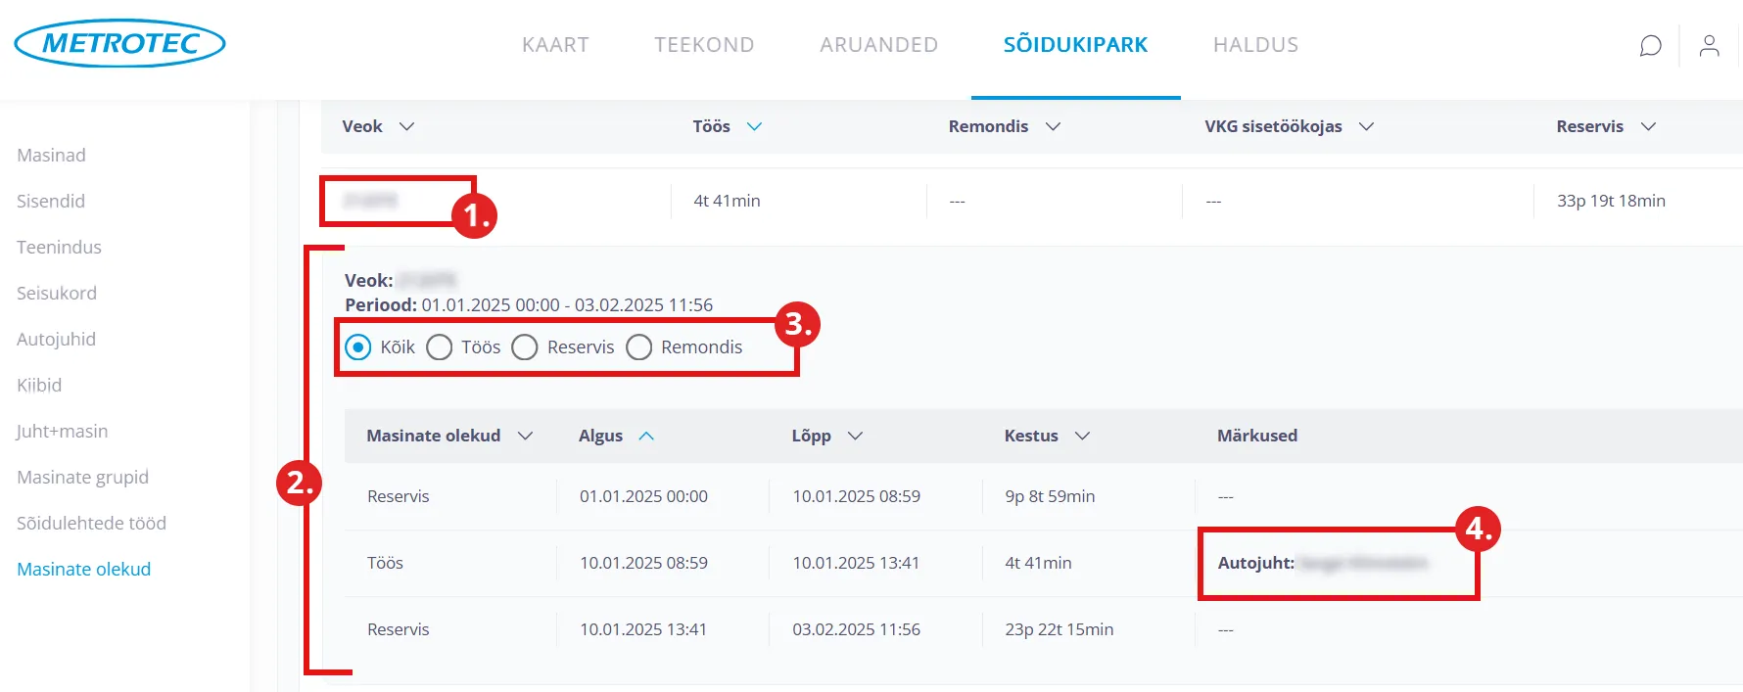Select the Remondis radio button
The height and width of the screenshot is (692, 1743).
pos(639,347)
